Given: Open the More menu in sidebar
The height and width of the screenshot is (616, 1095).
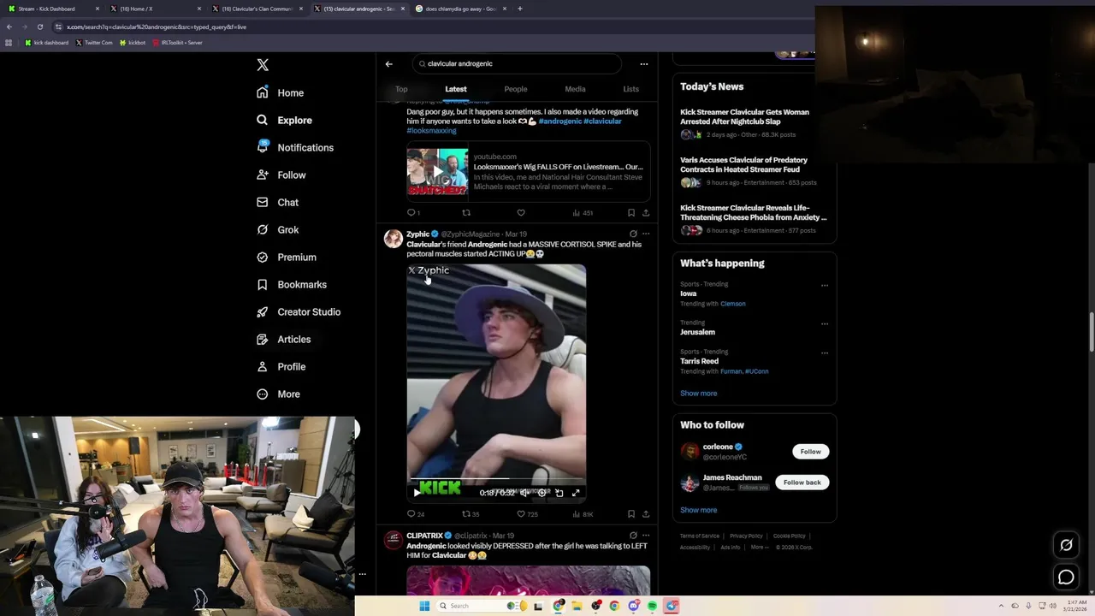Looking at the screenshot, I should click(279, 394).
